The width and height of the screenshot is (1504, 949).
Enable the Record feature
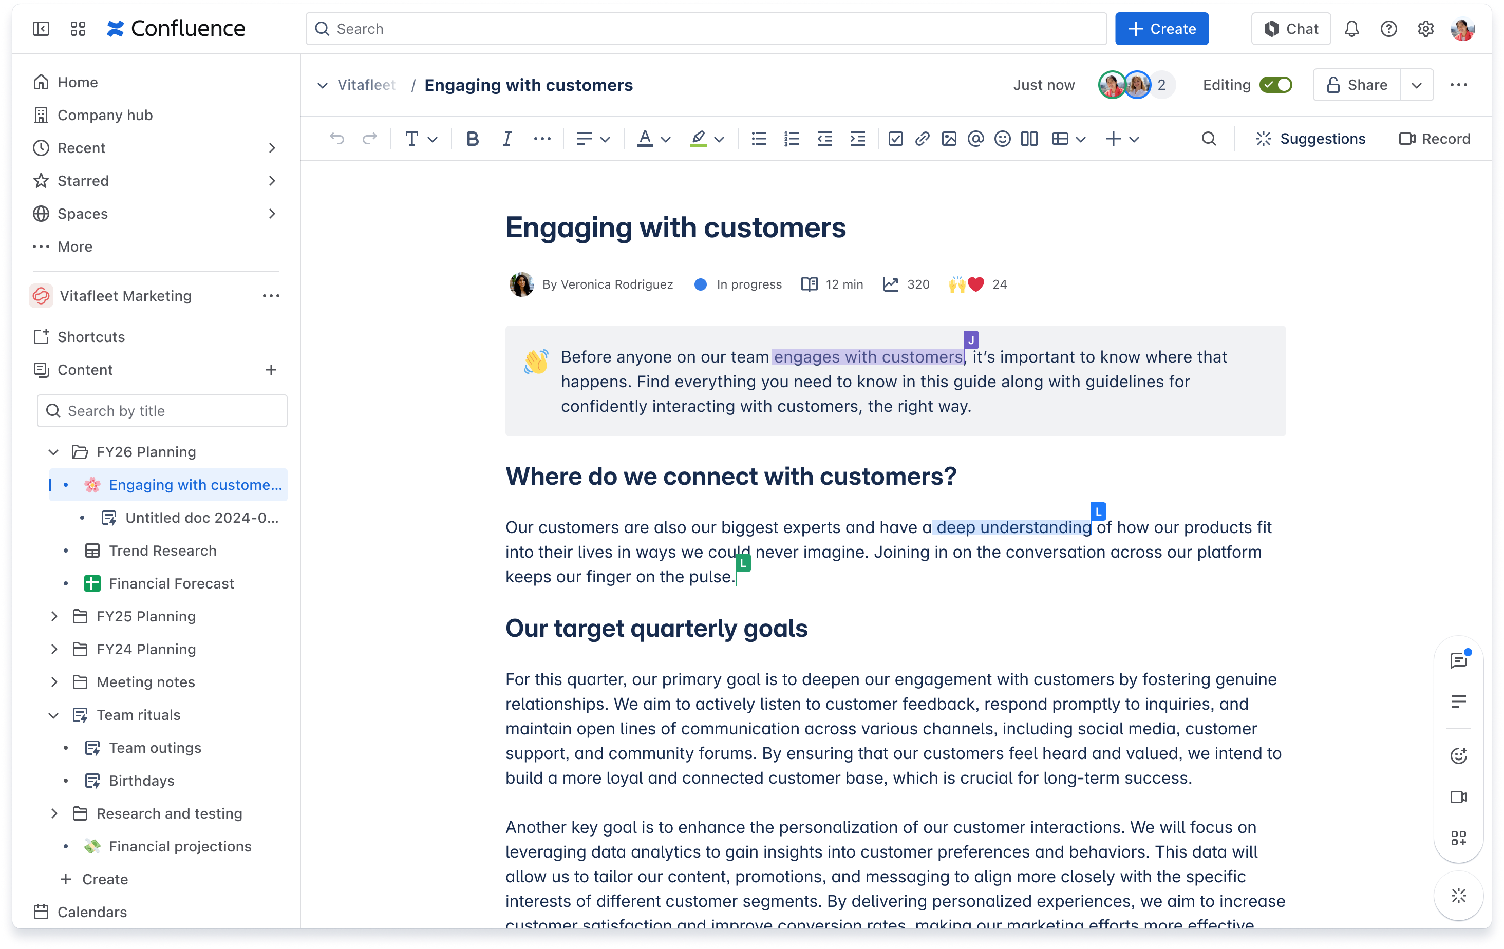click(1434, 139)
